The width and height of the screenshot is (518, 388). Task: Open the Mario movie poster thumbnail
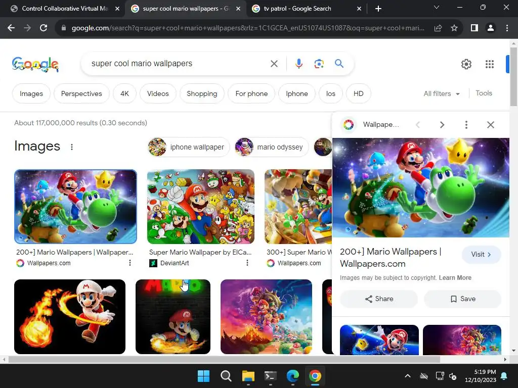pos(266,317)
